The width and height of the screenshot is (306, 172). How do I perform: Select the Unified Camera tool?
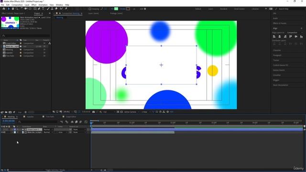coord(26,9)
